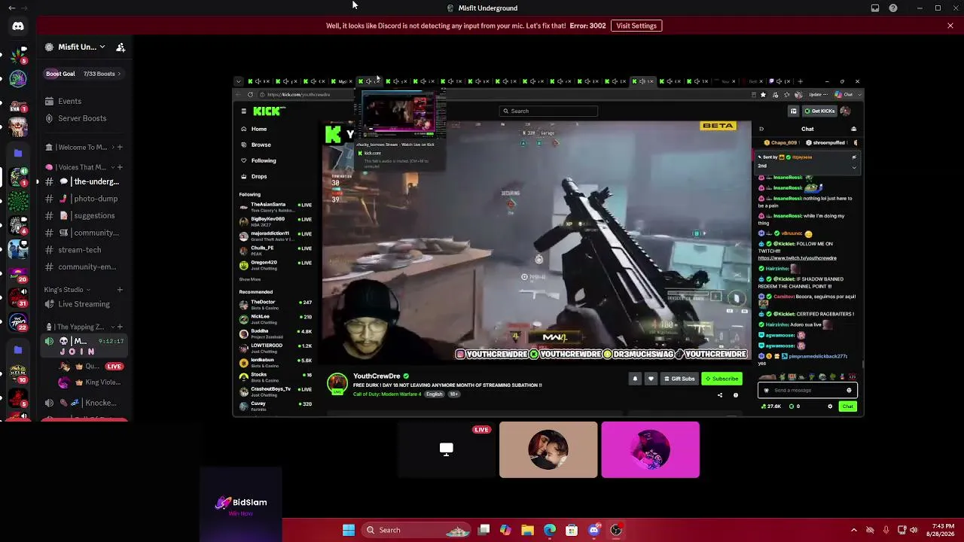Open Discord from the taskbar
This screenshot has width=964, height=542.
(593, 530)
